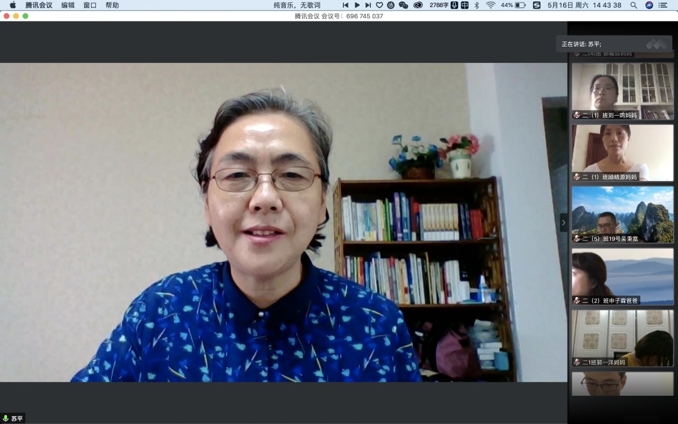This screenshot has height=424, width=678.
Task: Open the macOS Notification Center list icon
Action: 664,5
